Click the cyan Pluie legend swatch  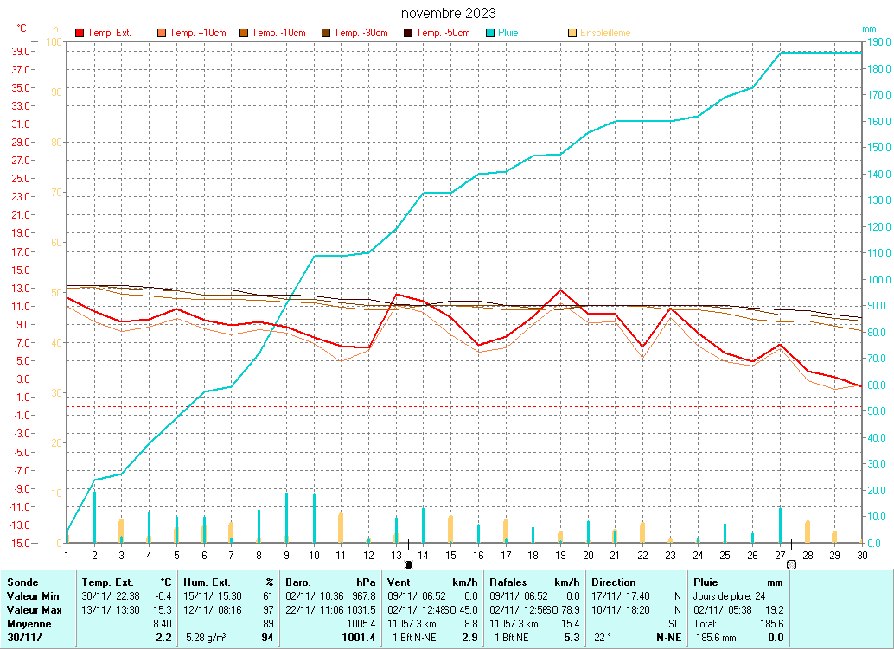click(490, 33)
